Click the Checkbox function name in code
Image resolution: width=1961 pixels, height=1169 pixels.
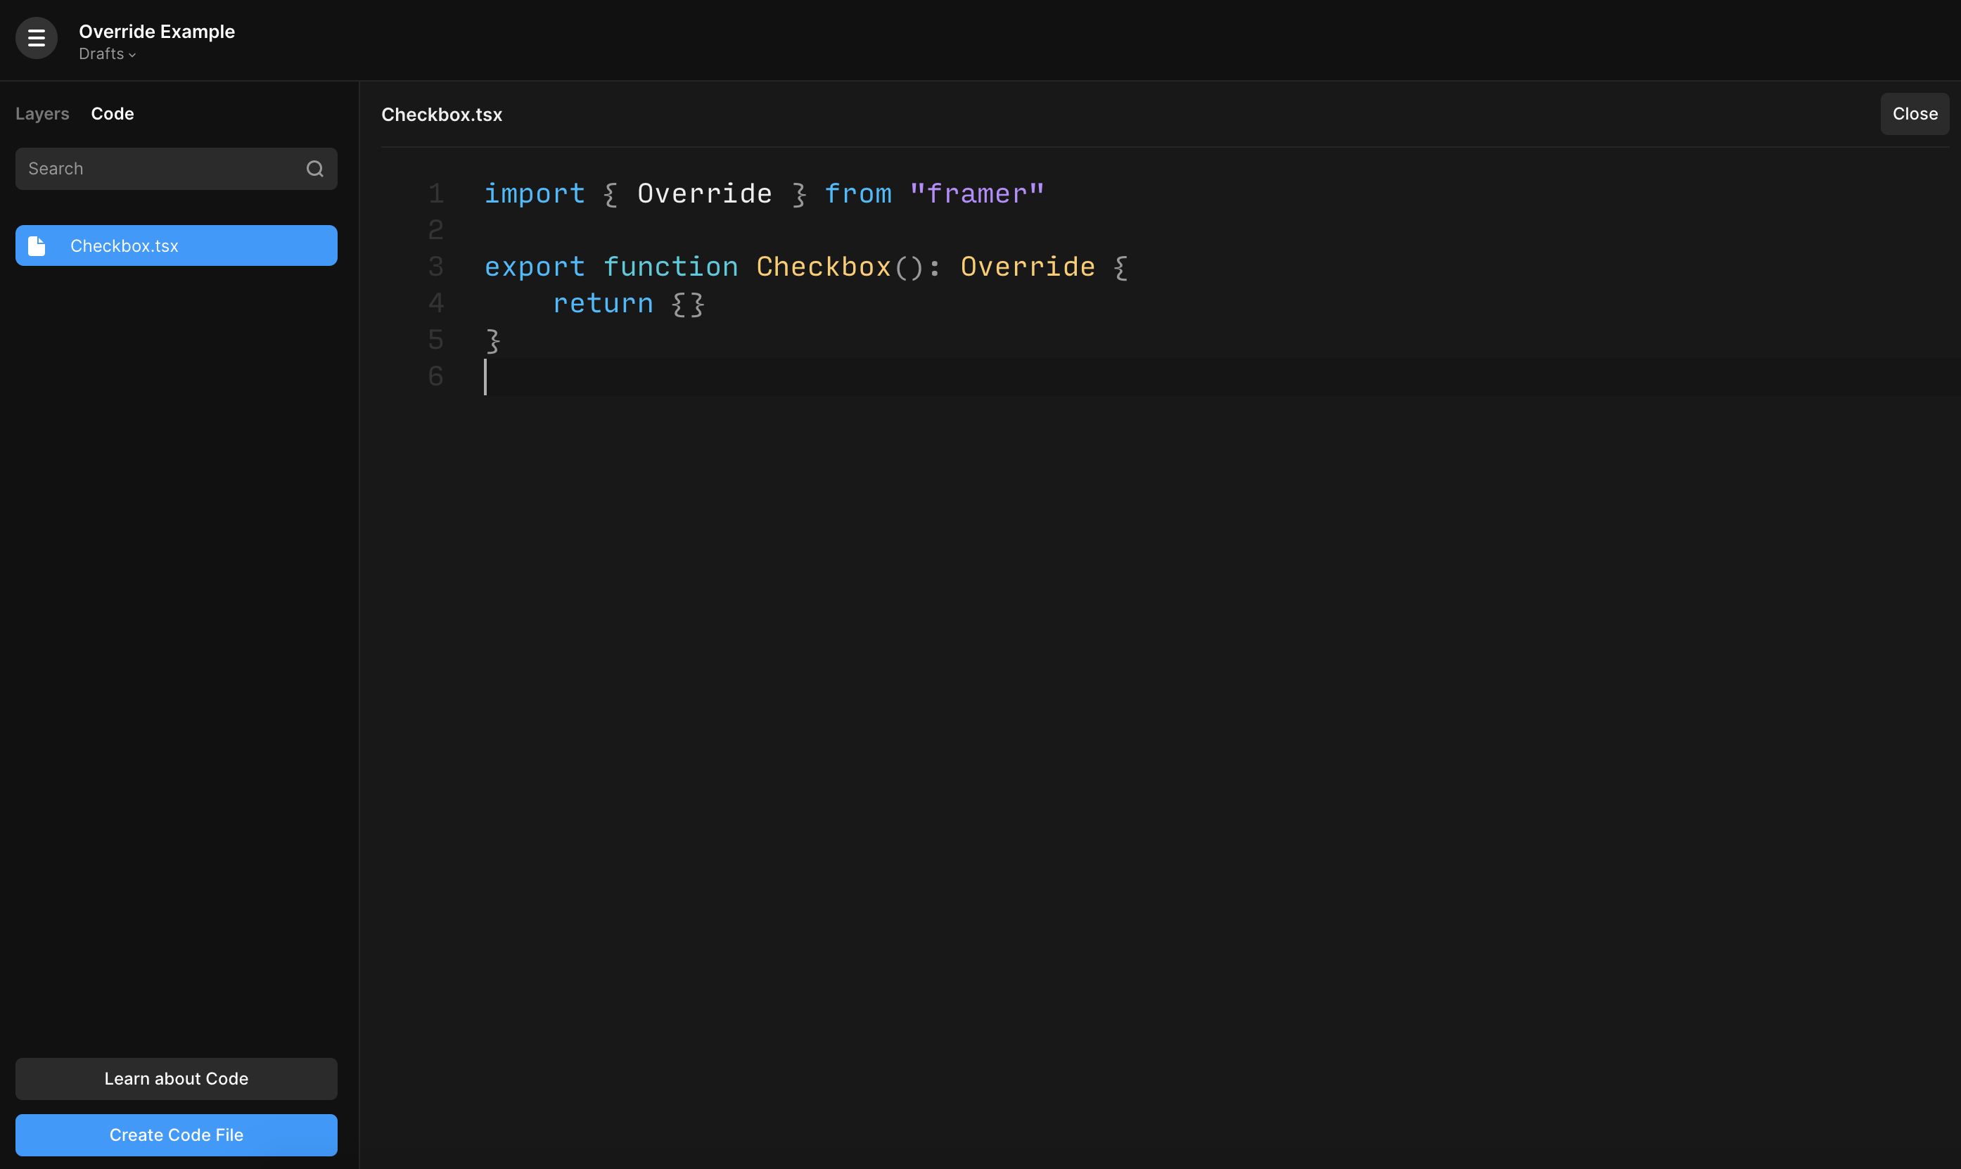click(x=823, y=267)
